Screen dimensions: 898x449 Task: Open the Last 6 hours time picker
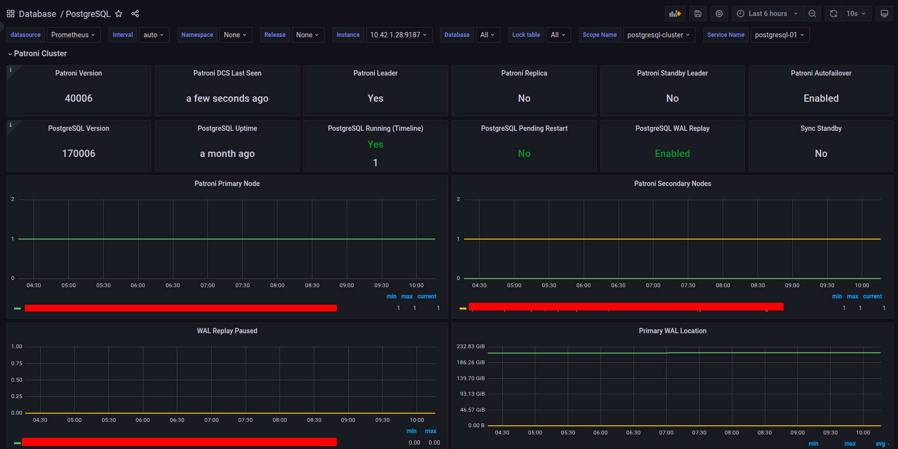(767, 14)
